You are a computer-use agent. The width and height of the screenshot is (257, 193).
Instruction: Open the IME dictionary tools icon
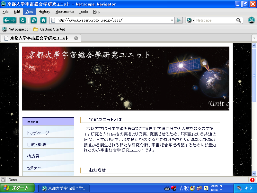(x=193, y=188)
